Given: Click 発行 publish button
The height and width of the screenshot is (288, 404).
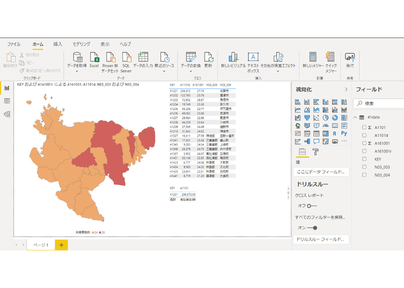Looking at the screenshot, I should pyautogui.click(x=350, y=60).
